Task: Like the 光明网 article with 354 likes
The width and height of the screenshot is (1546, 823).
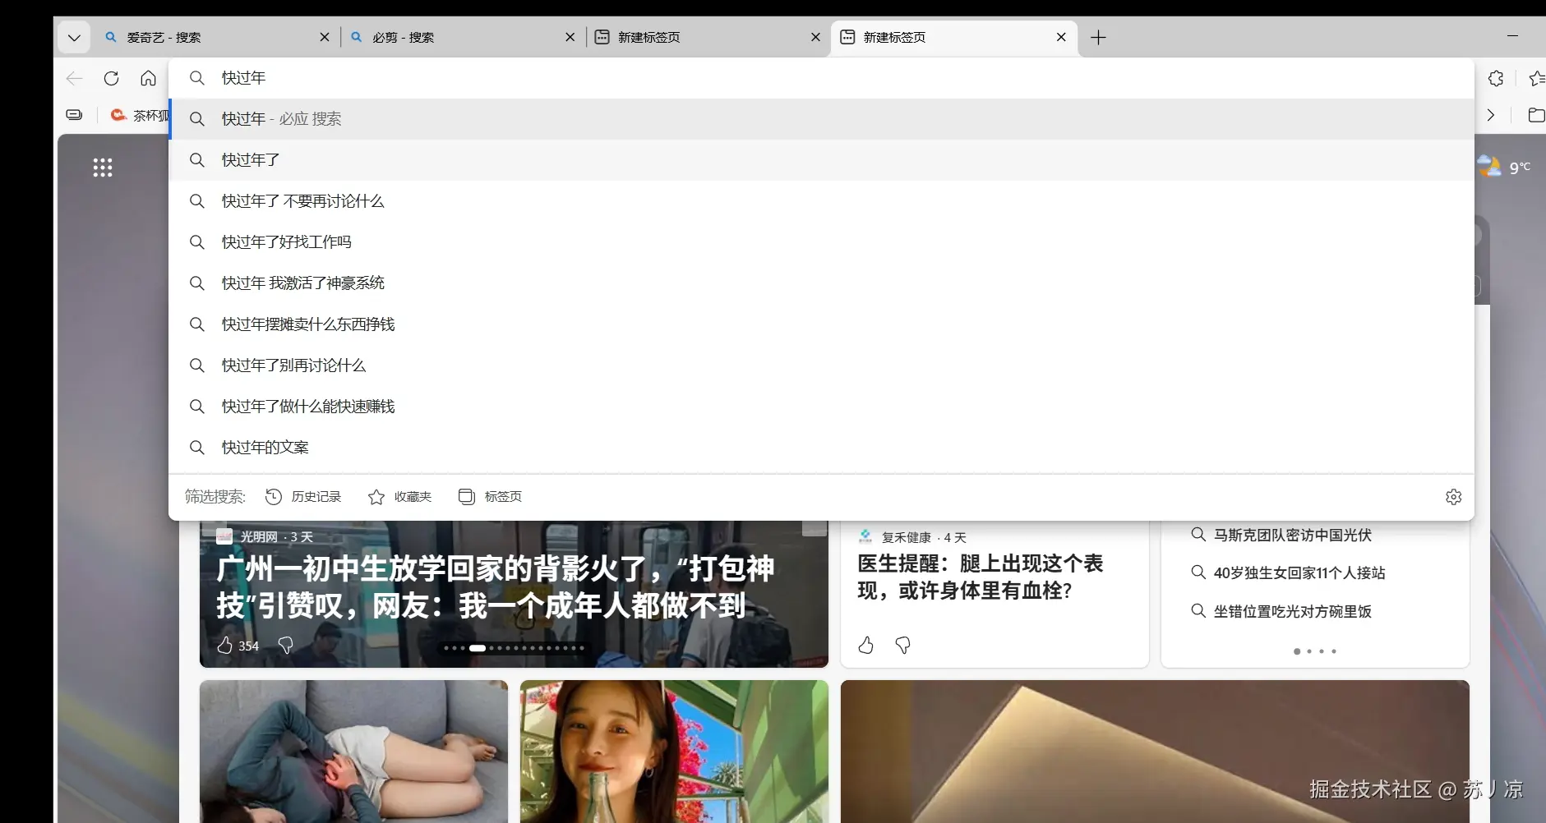Action: (238, 646)
